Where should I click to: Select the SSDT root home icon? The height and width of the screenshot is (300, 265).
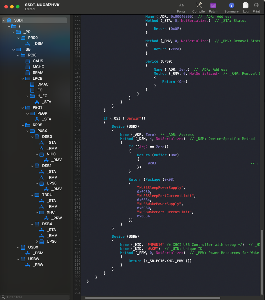coord(9,20)
